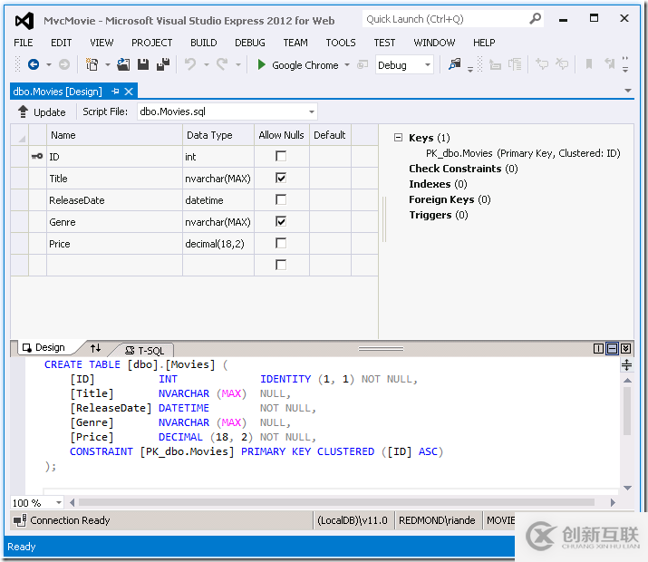648x562 pixels.
Task: Switch to the T-SQL tab
Action: (x=145, y=350)
